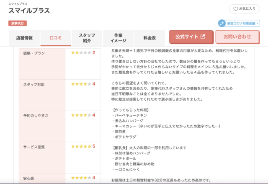Click the external link icon on 公式サイト
This screenshot has height=184, width=268.
pos(203,37)
